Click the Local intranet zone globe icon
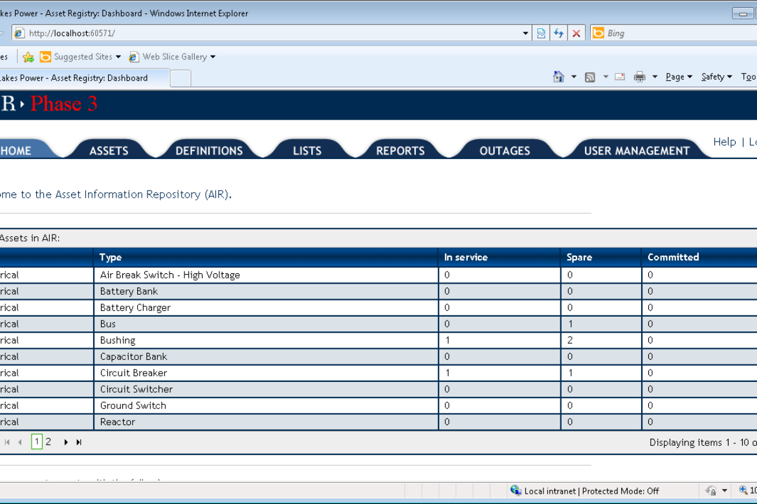The width and height of the screenshot is (757, 504). pyautogui.click(x=516, y=490)
